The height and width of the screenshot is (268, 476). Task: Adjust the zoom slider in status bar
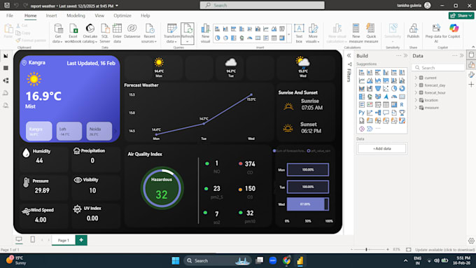(366, 250)
